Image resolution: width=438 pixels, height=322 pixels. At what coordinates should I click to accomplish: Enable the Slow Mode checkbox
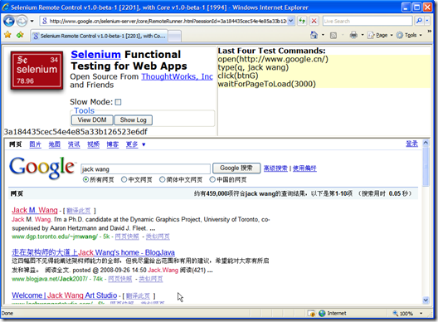tap(118, 102)
